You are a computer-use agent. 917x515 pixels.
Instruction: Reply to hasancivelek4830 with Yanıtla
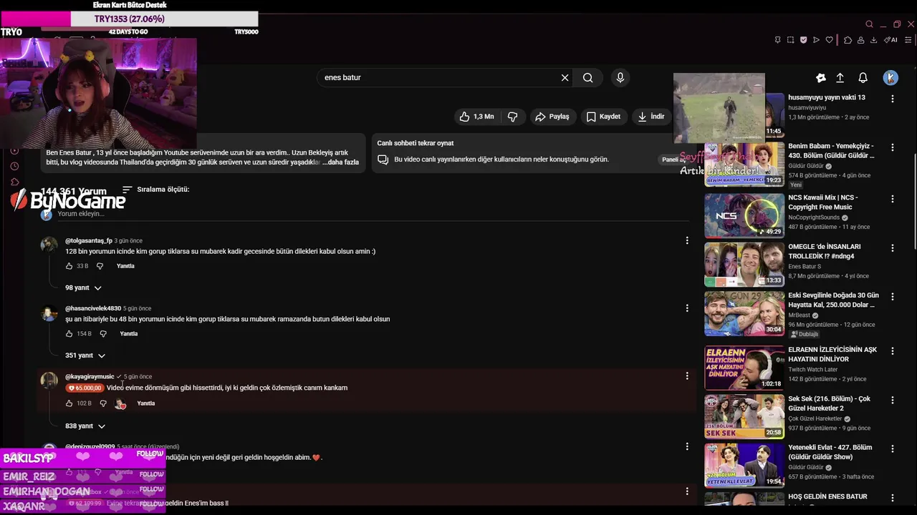(x=129, y=334)
